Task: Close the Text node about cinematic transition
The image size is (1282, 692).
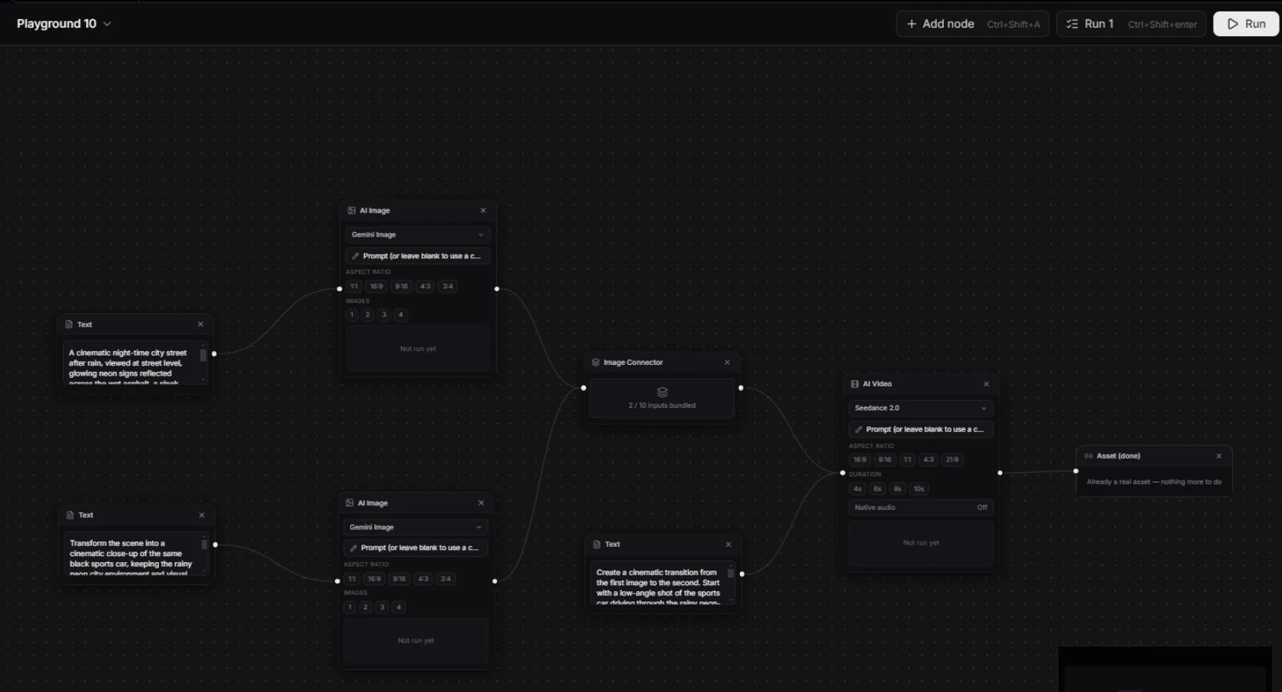Action: click(728, 545)
